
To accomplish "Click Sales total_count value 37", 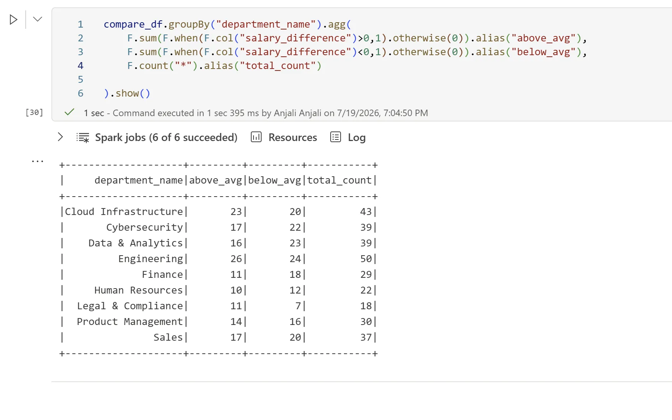I will click(366, 337).
